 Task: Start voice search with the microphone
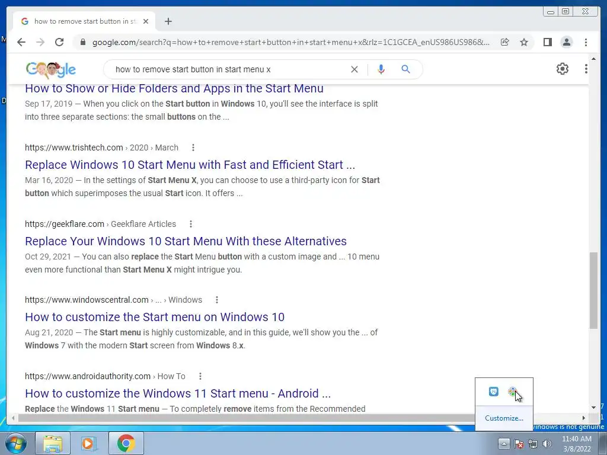(x=381, y=69)
